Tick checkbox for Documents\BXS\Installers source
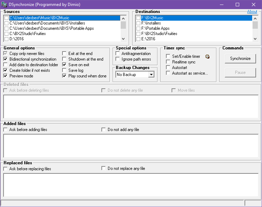This screenshot has width=262, height=207. coord(7,23)
